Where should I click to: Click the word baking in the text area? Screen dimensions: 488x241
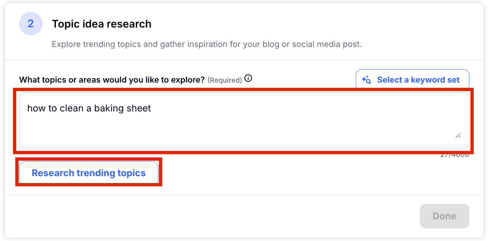click(x=107, y=108)
